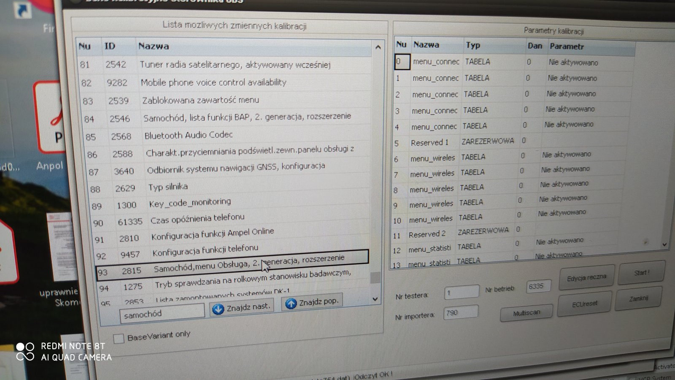Click ZAREZERWOWA type cell in Reserved 1 row

488,141
